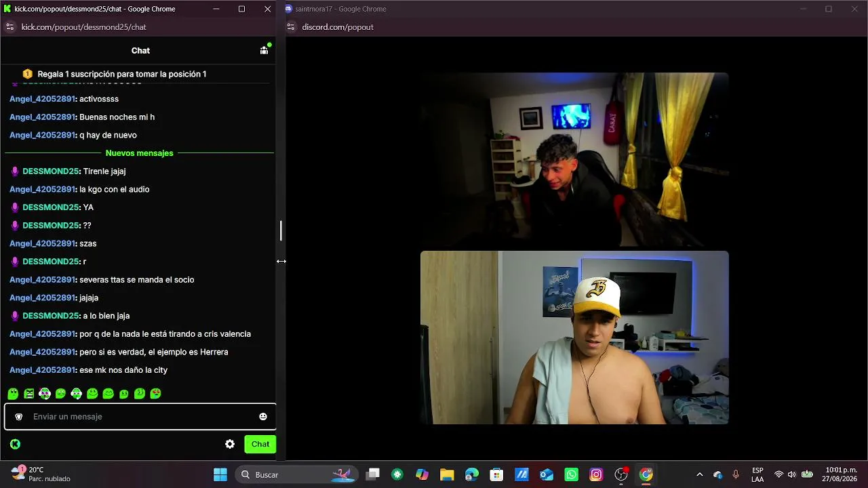Click the Chat header title

140,50
